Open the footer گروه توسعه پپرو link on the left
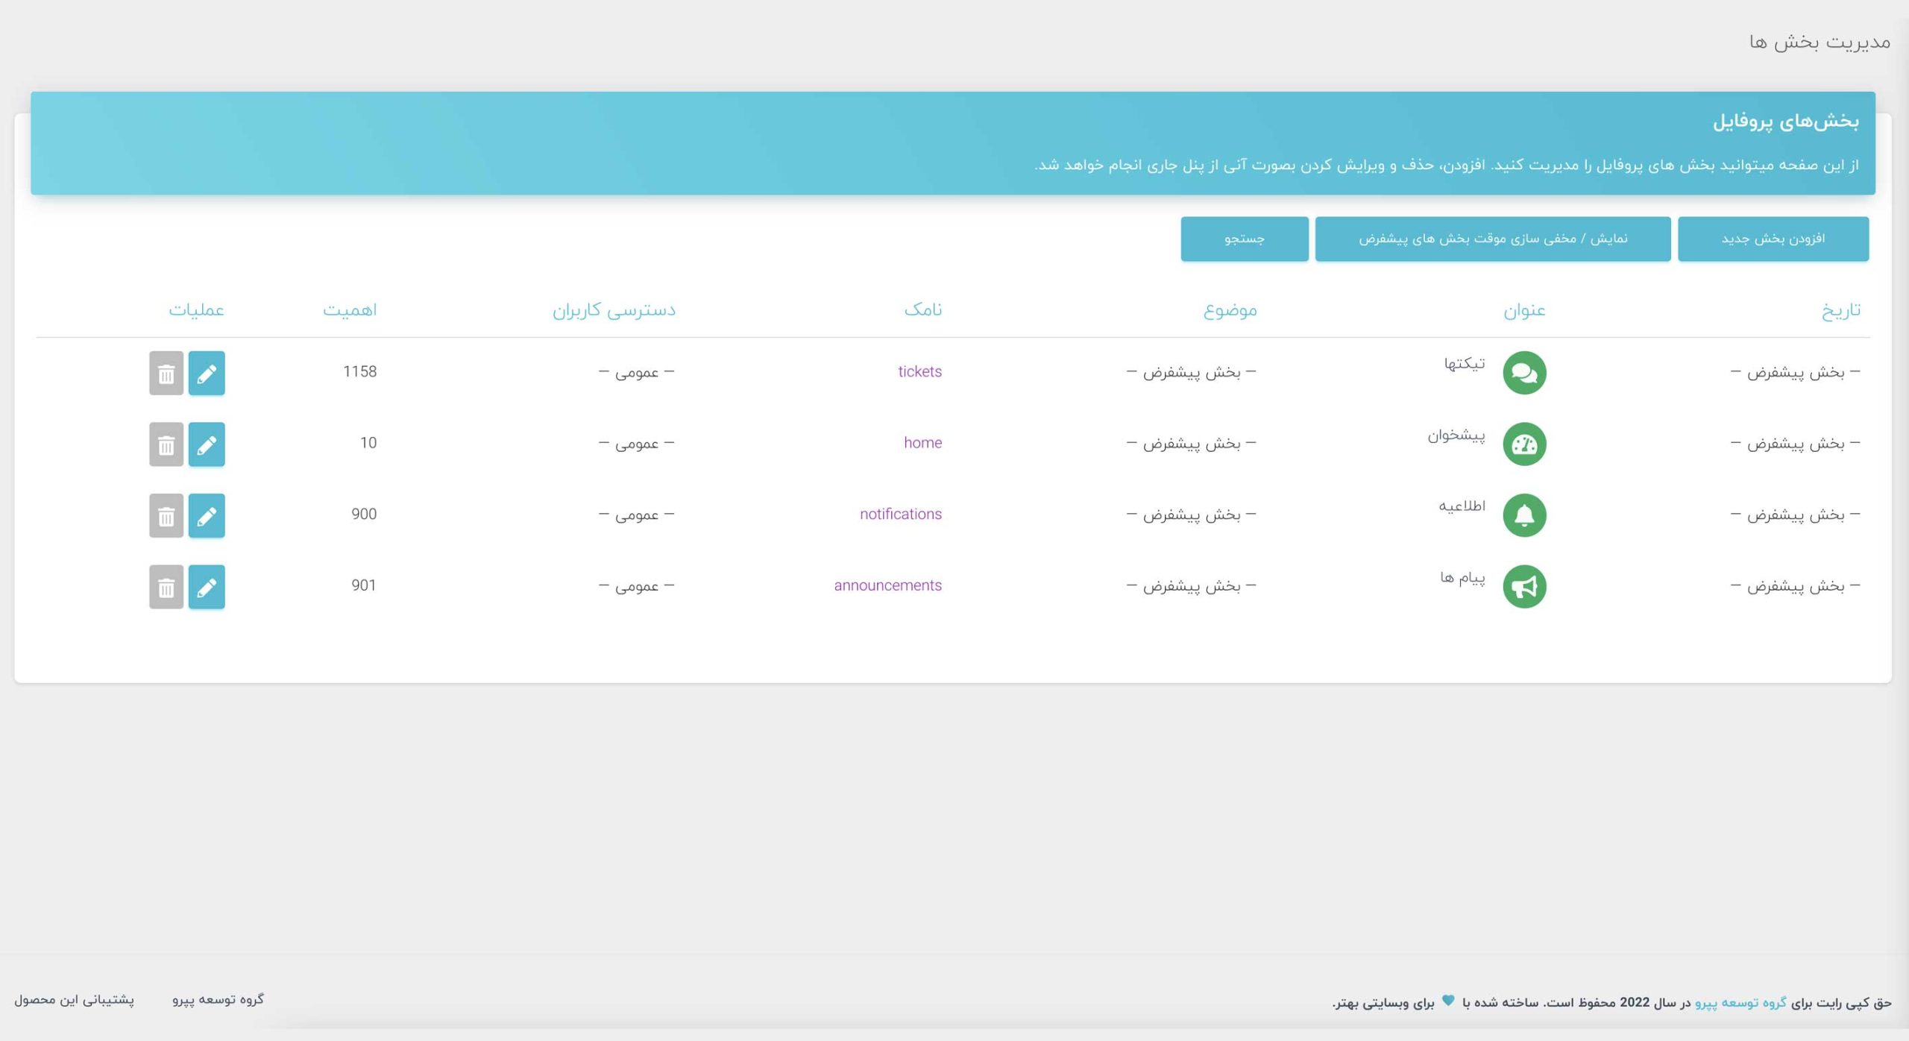Viewport: 1909px width, 1041px height. click(218, 1000)
